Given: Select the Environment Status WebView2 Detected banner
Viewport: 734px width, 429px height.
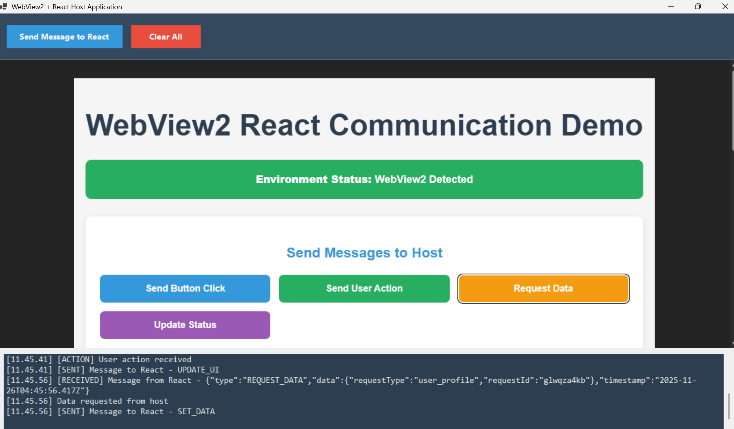Looking at the screenshot, I should coord(364,179).
